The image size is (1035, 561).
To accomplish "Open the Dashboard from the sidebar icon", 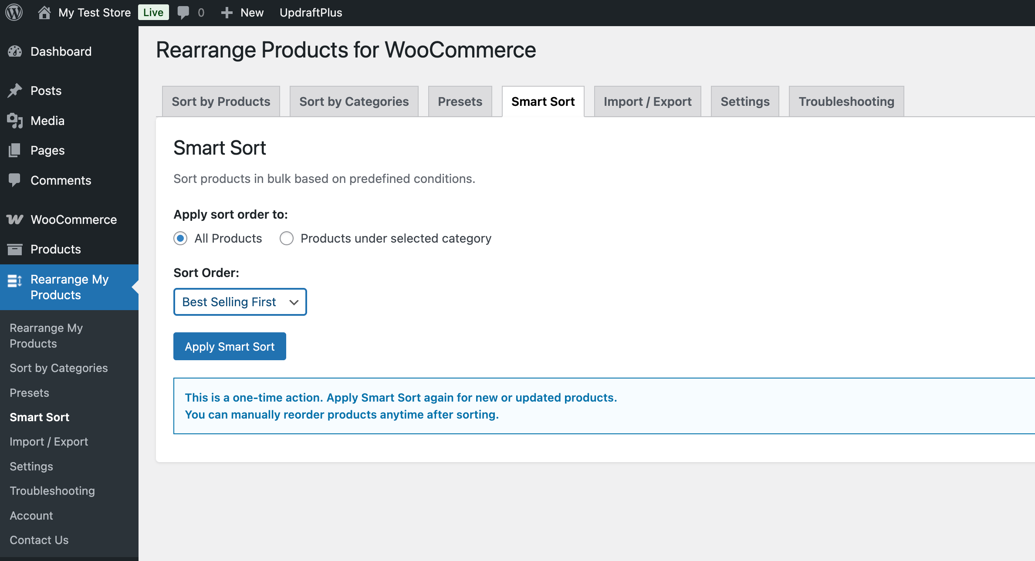I will pos(15,51).
